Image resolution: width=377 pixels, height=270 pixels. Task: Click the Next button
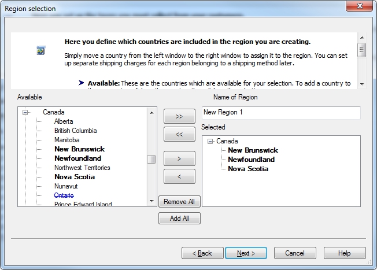pos(246,253)
